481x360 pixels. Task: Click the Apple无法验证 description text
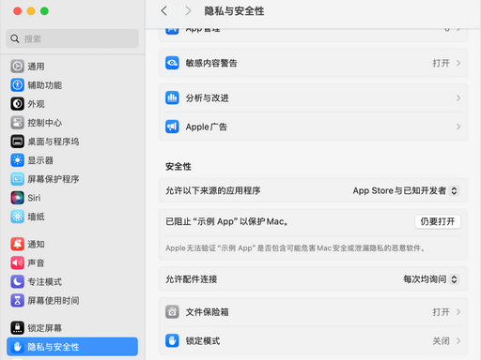295,248
